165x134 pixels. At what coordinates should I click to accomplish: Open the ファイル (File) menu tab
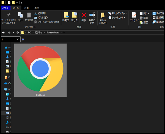tap(5, 8)
